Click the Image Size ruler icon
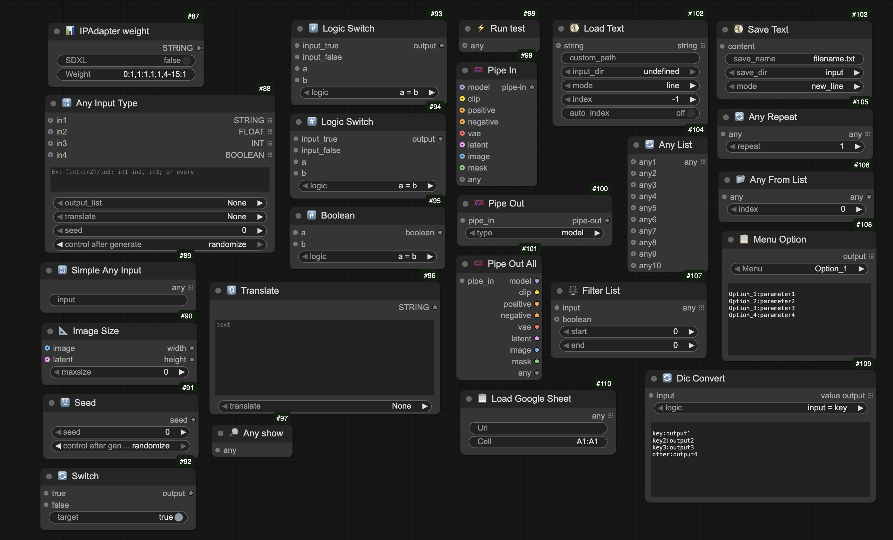The width and height of the screenshot is (893, 540). coord(64,331)
